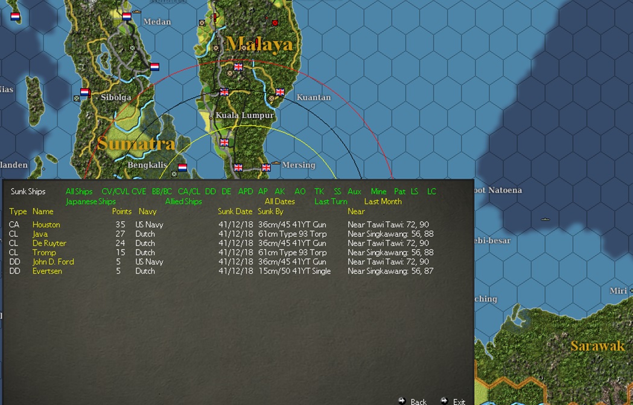The height and width of the screenshot is (405, 633).
Task: Show only Japanese Ships
Action: coord(91,201)
